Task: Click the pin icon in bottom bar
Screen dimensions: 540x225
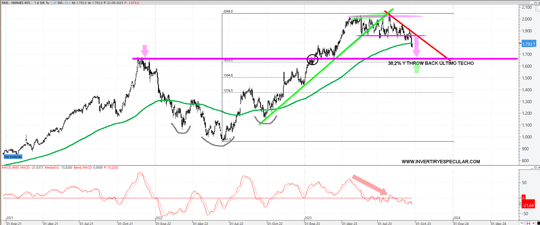Action: [533, 223]
